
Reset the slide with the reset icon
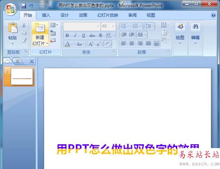click(53, 33)
